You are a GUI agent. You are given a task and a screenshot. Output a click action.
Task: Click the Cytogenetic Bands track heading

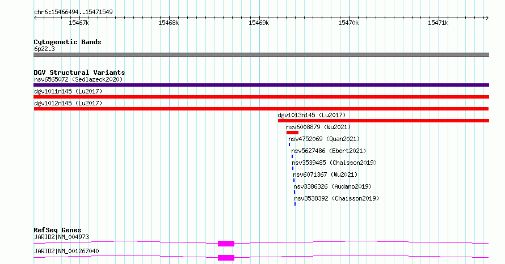point(68,42)
